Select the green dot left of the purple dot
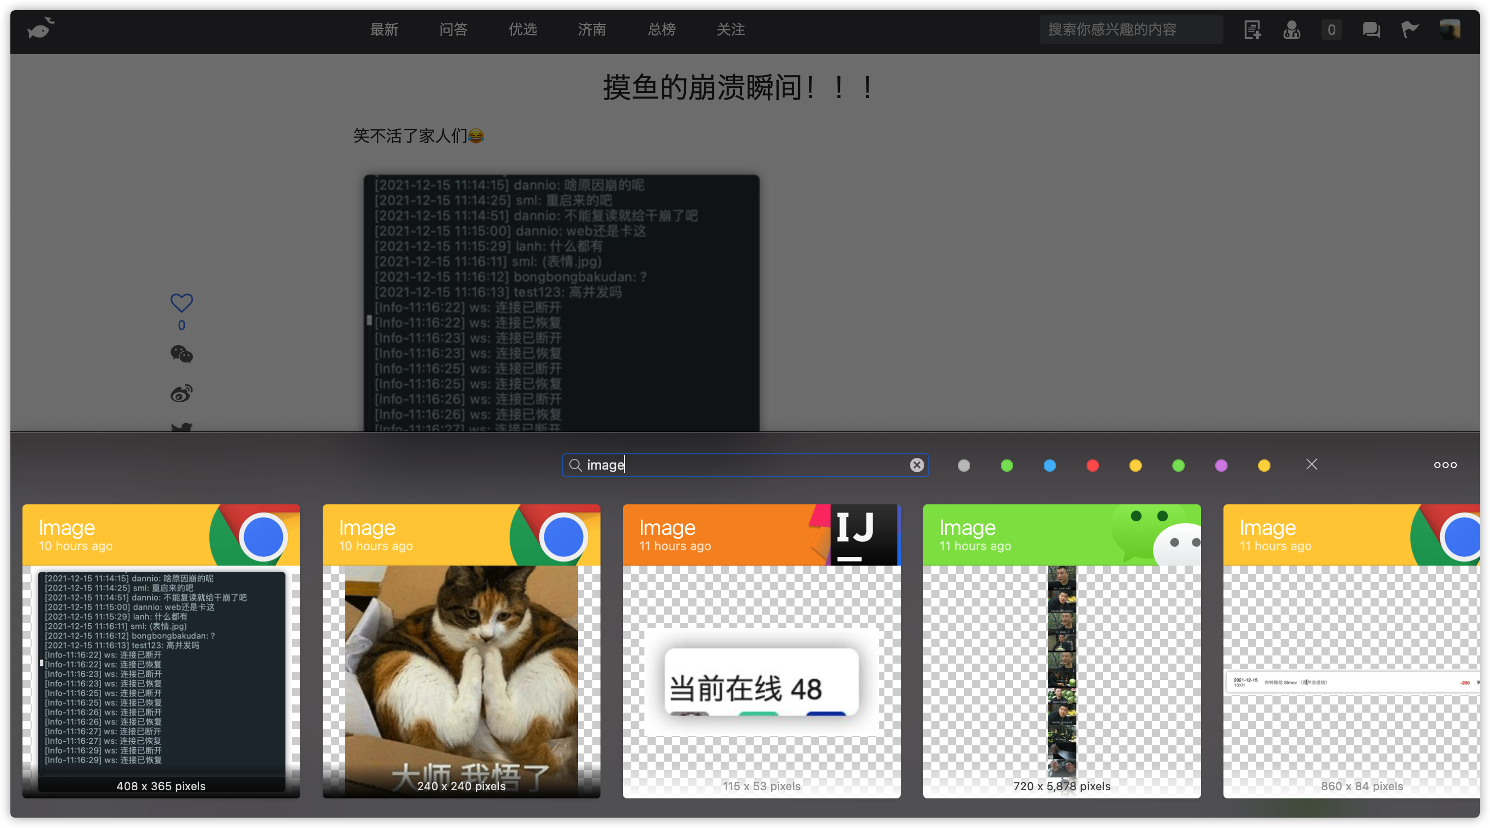The image size is (1490, 828). [x=1177, y=466]
